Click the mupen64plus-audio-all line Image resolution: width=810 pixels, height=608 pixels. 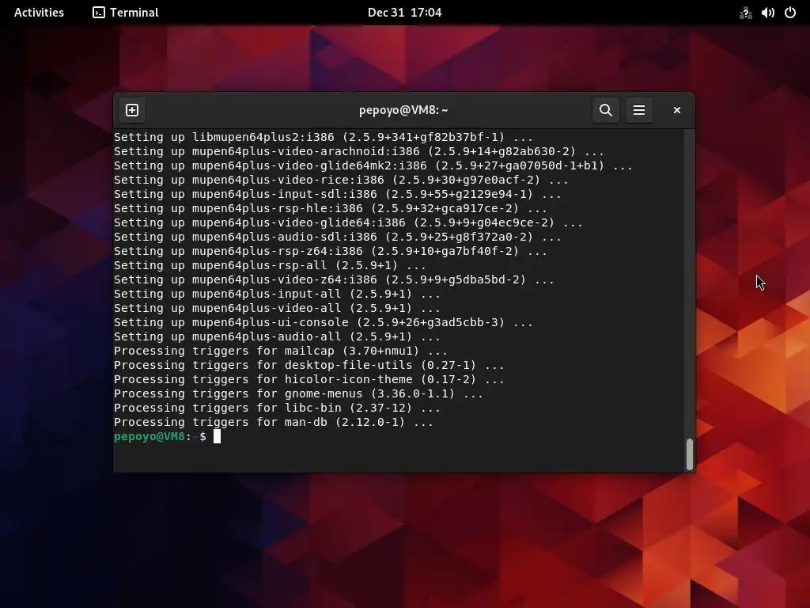[278, 336]
